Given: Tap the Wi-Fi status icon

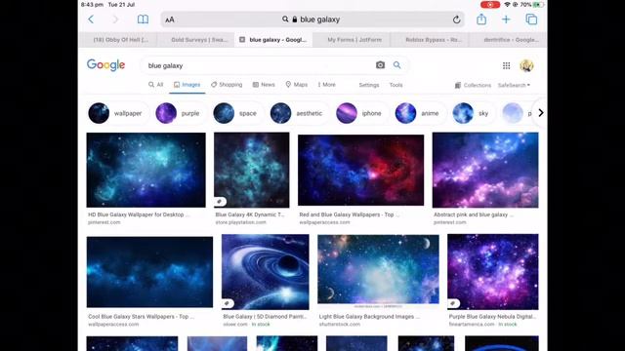Looking at the screenshot, I should coord(507,4).
